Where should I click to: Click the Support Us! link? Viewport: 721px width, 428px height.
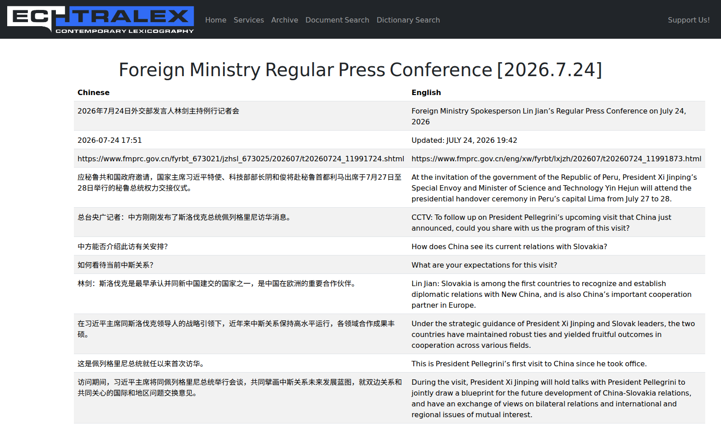click(689, 20)
